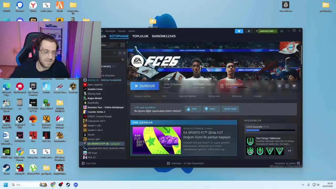Open library advanced filter icon

[123, 60]
